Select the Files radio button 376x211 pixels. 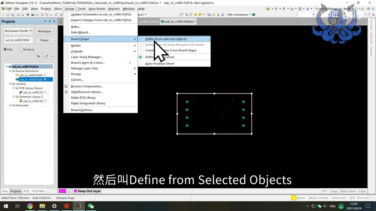(5, 49)
